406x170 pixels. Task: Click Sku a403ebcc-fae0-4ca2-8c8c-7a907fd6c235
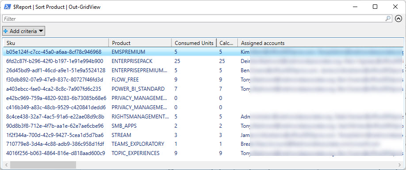click(54, 89)
